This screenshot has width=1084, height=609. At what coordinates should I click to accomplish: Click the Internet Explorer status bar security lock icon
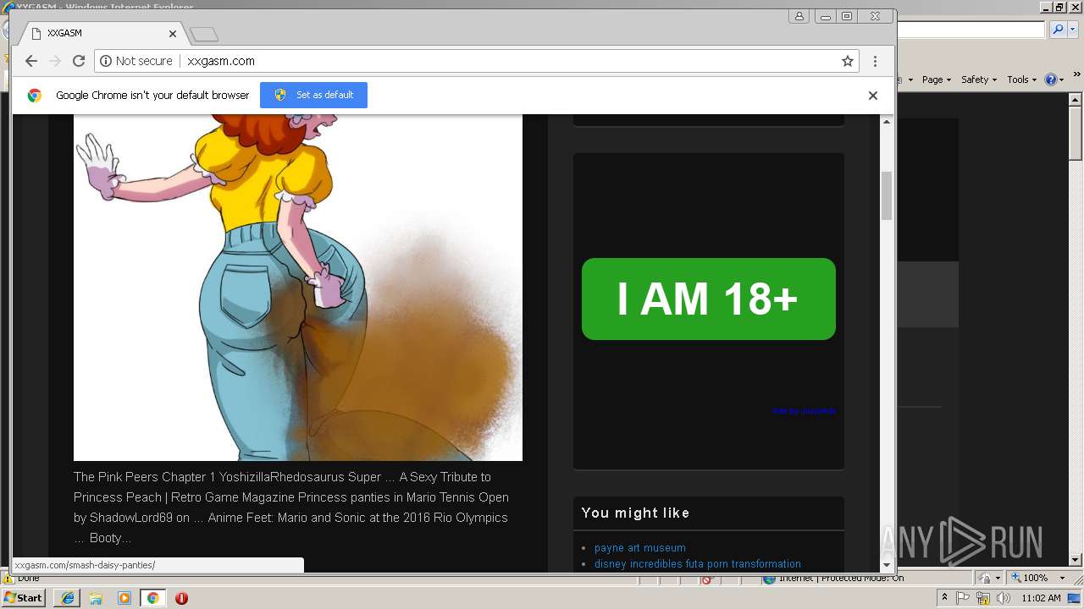(x=985, y=578)
